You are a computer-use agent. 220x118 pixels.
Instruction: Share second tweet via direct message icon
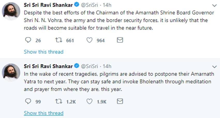[120, 102]
